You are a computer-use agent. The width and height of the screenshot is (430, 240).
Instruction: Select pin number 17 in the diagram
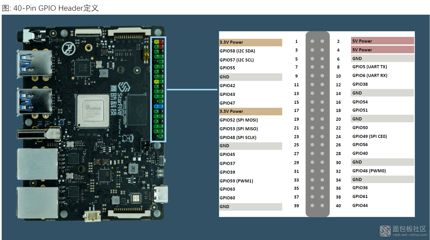point(296,111)
